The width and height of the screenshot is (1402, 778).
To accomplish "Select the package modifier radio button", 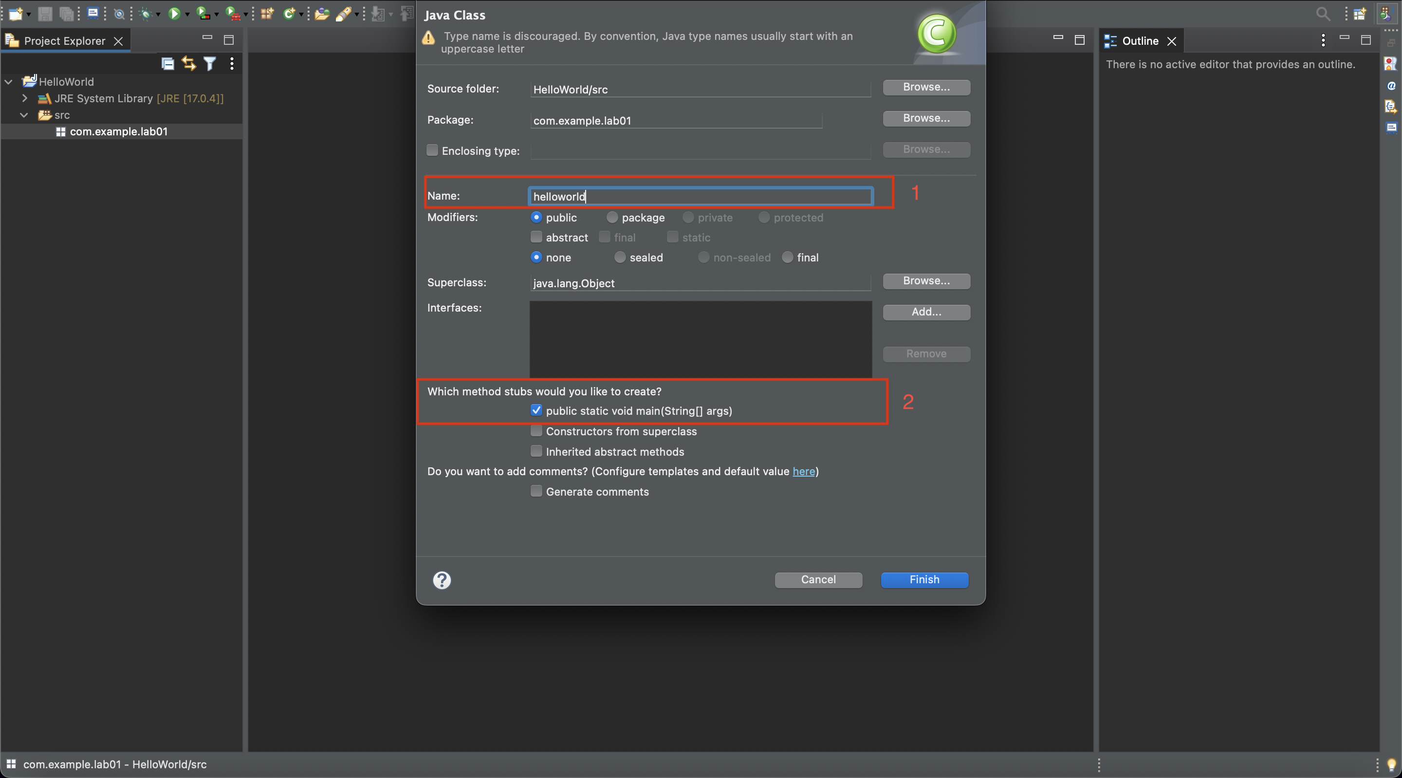I will (x=612, y=217).
